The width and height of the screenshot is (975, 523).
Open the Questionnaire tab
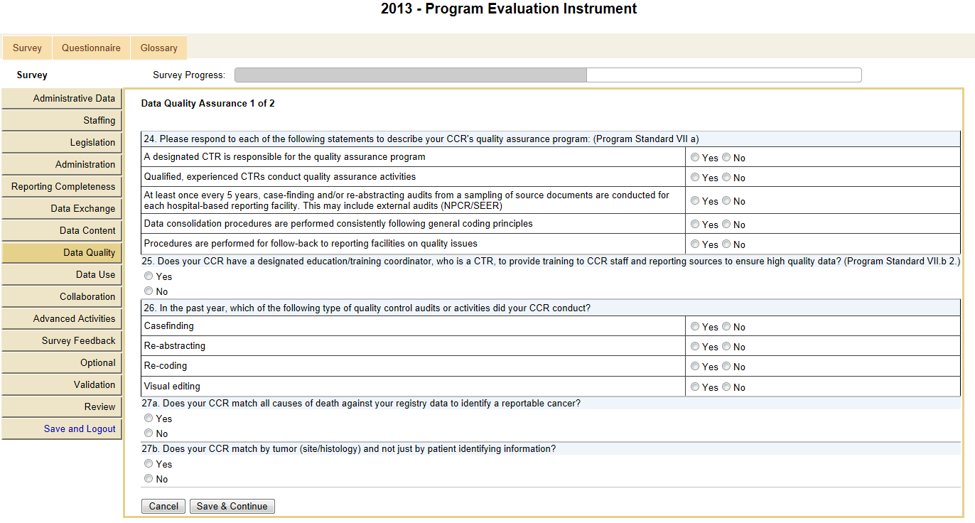click(x=91, y=48)
